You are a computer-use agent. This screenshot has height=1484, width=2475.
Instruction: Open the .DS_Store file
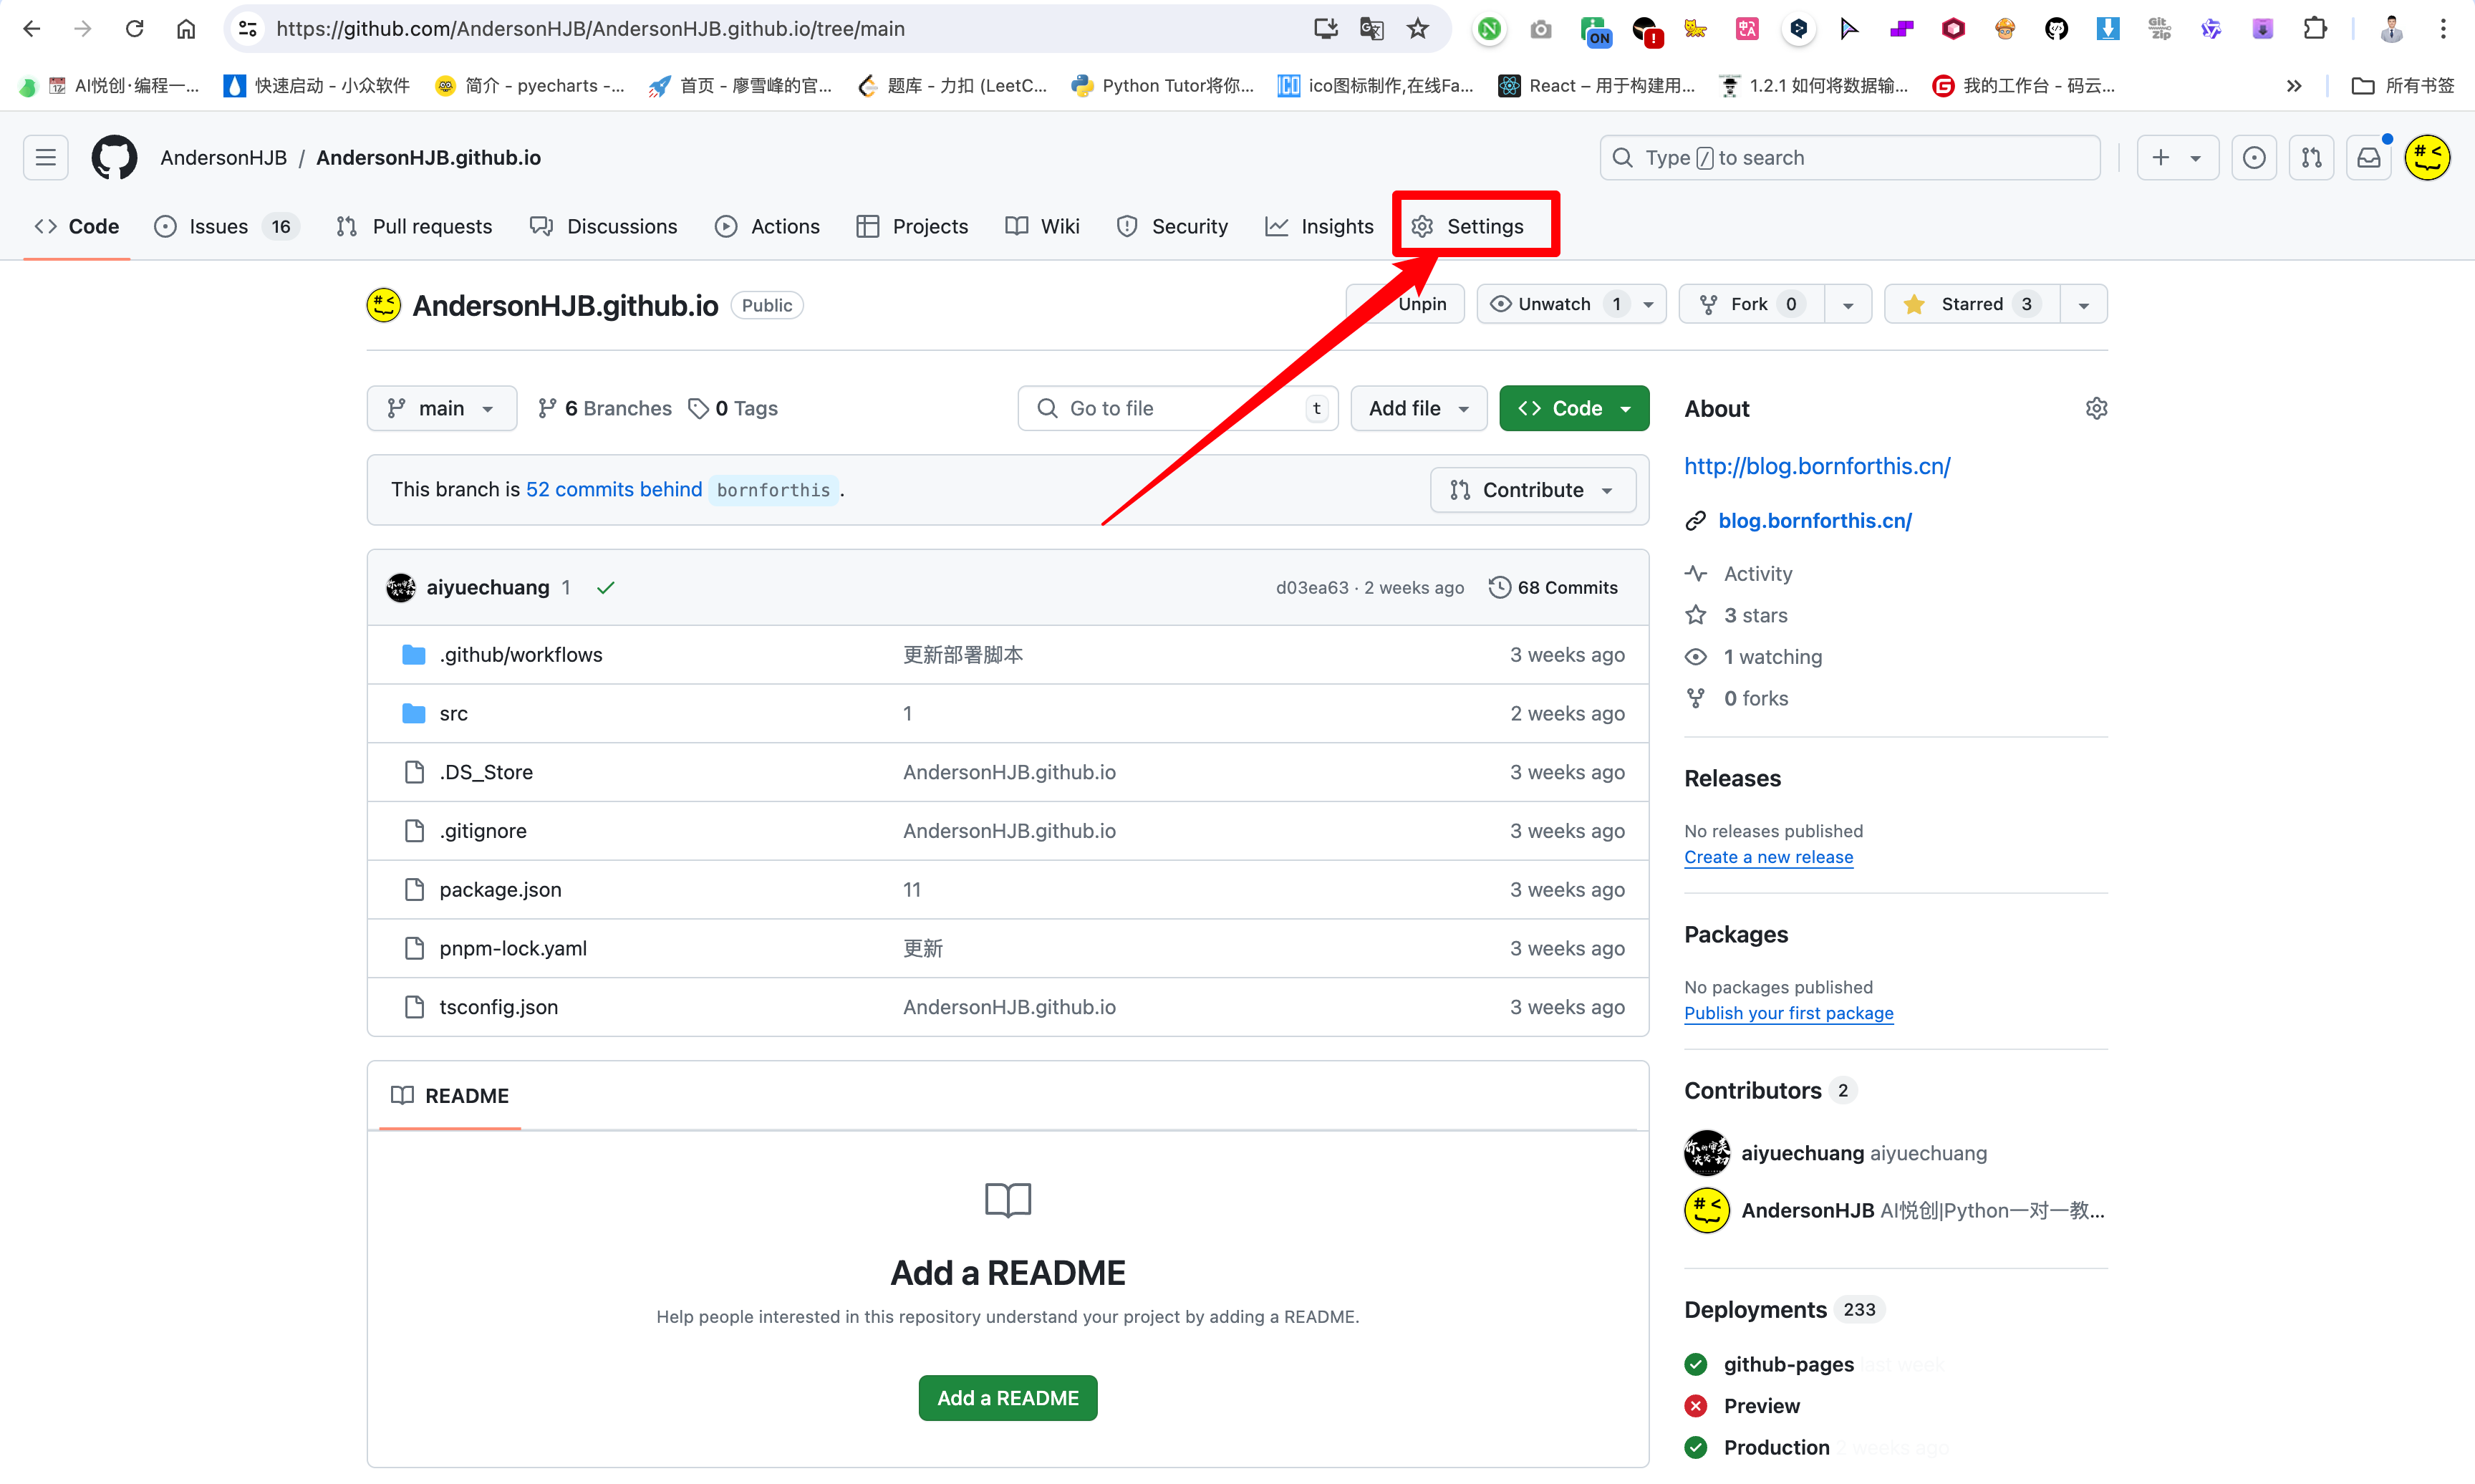click(486, 772)
